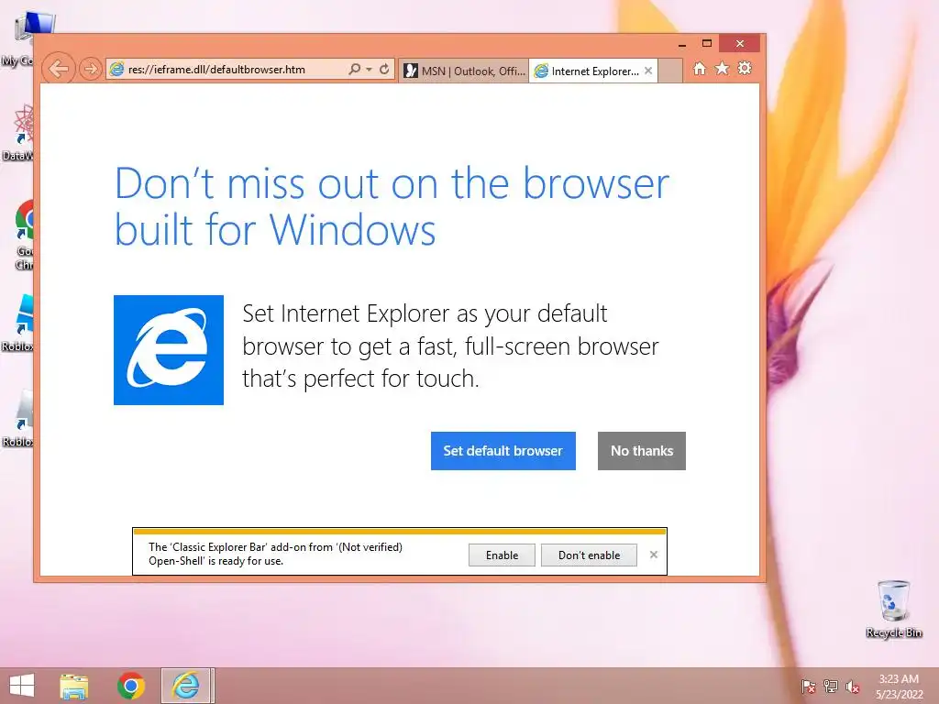The width and height of the screenshot is (939, 704).
Task: Open a new blank tab
Action: [670, 71]
